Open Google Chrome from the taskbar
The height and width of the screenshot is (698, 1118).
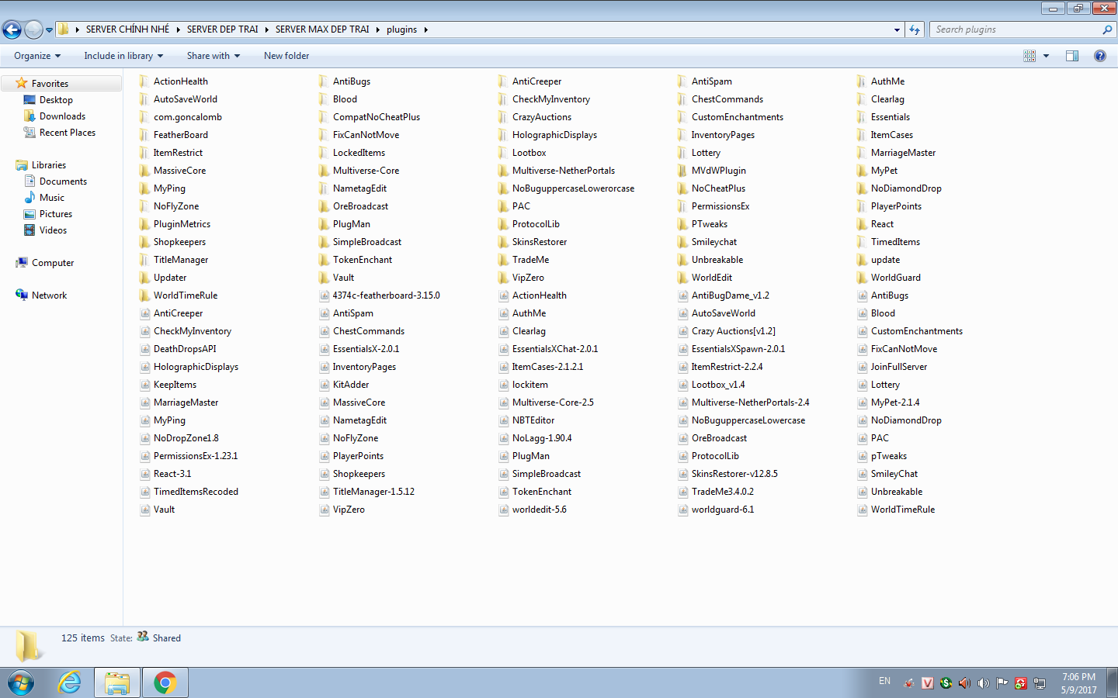pyautogui.click(x=165, y=682)
